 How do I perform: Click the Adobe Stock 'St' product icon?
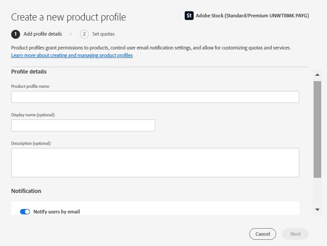click(x=189, y=16)
